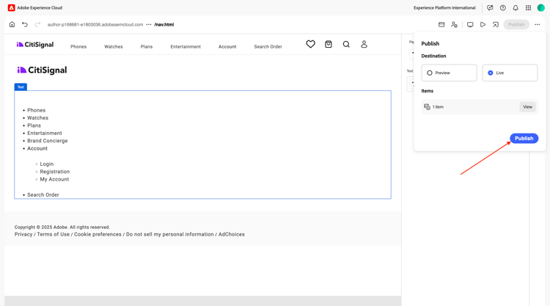The image size is (550, 306).
Task: Click the Experience Platform International org label
Action: click(x=444, y=8)
